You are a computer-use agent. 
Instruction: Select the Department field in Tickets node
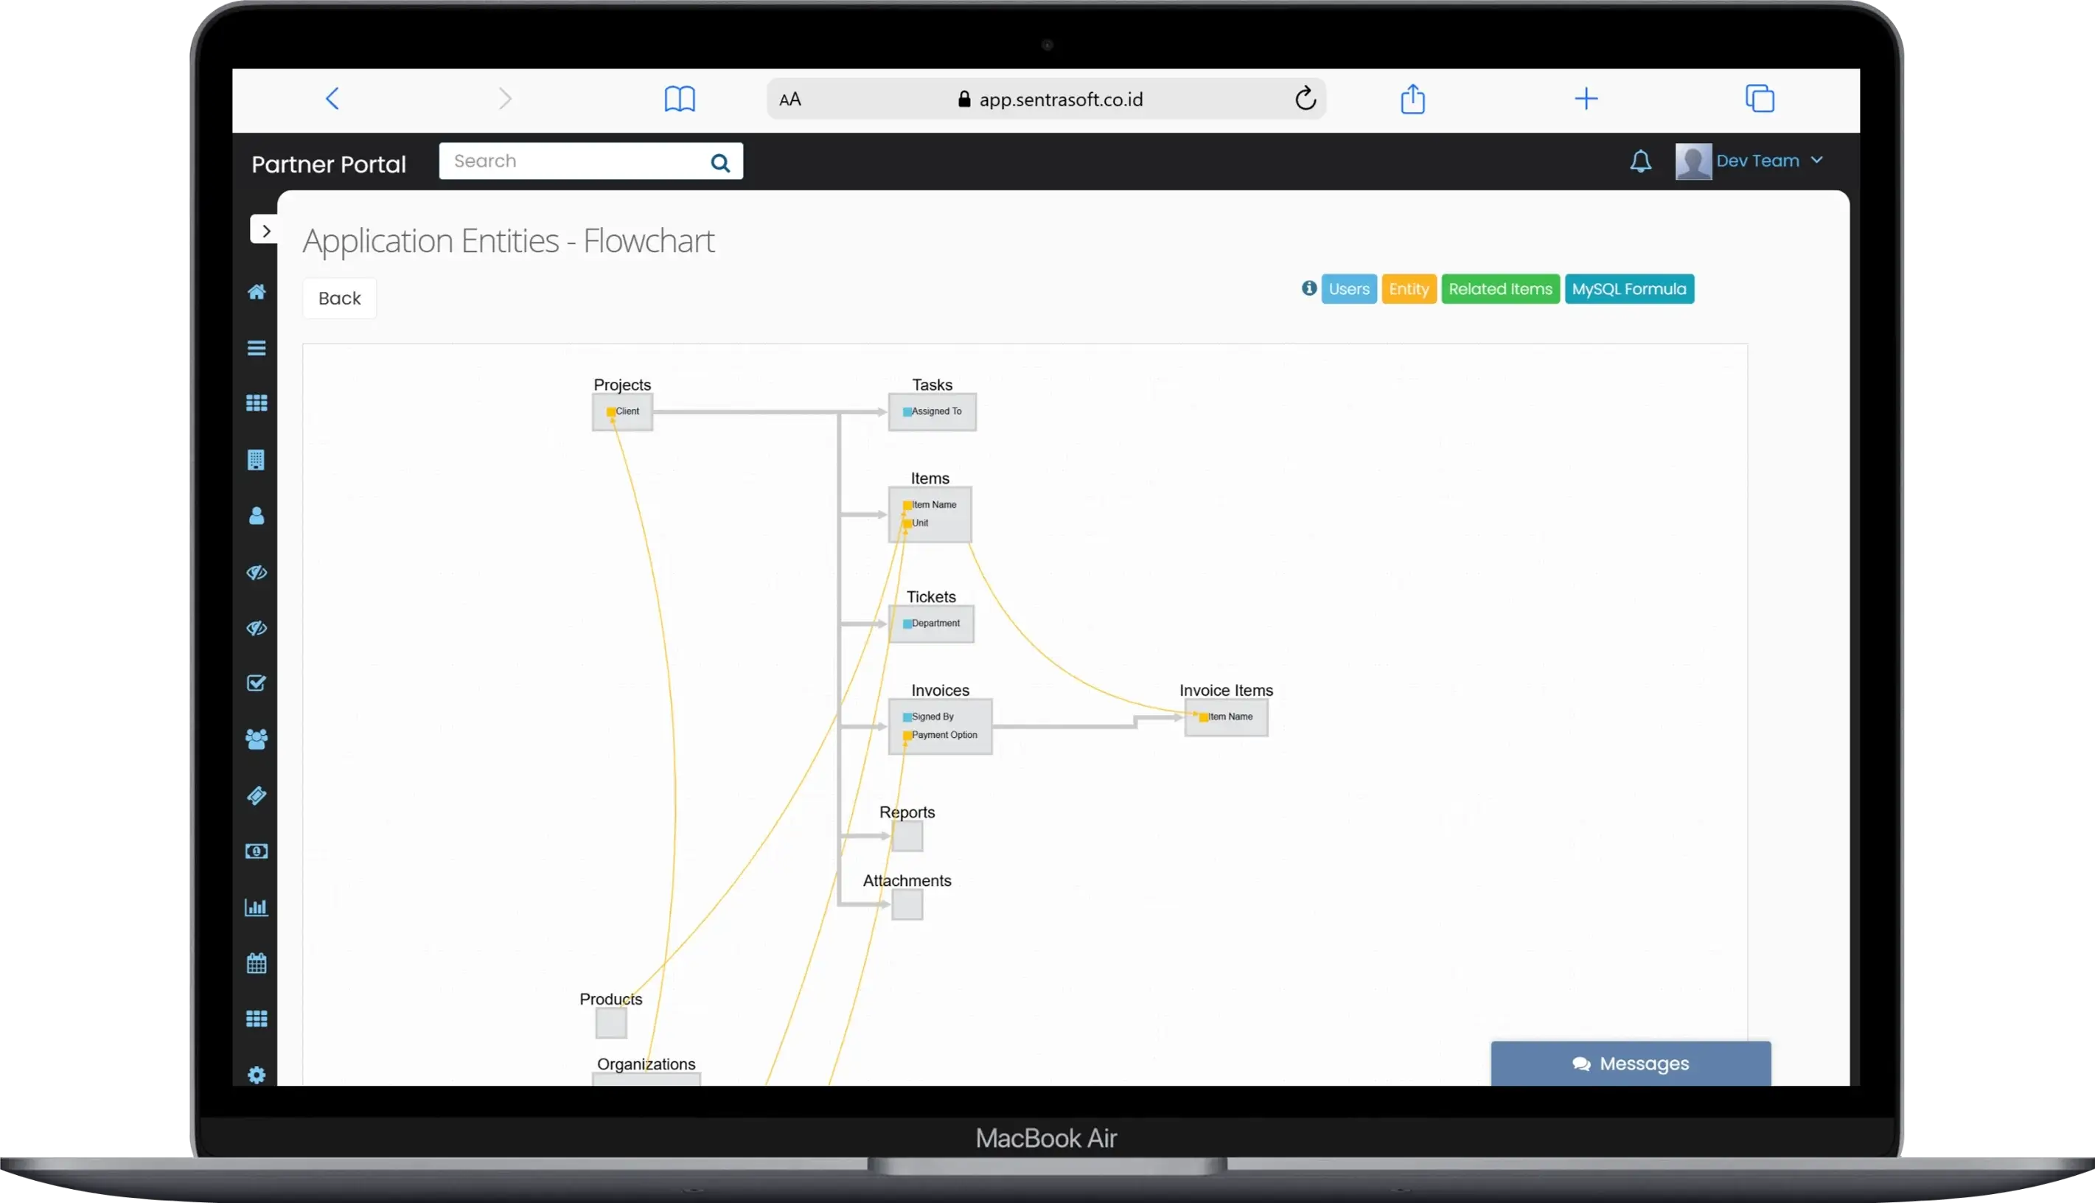[932, 624]
